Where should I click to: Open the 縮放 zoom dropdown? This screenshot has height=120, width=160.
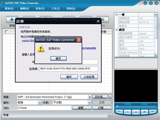(x=40, y=102)
